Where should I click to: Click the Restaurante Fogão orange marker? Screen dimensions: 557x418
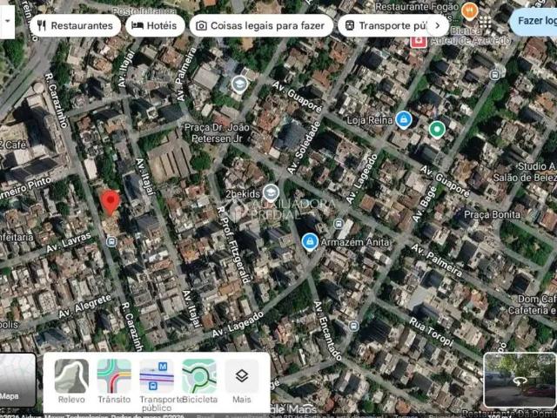click(x=470, y=10)
